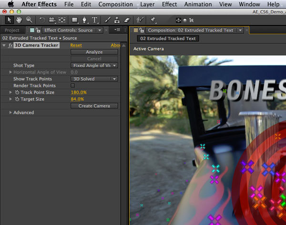Expand Horizontal Angle of View property
The image size is (286, 225).
click(x=10, y=72)
